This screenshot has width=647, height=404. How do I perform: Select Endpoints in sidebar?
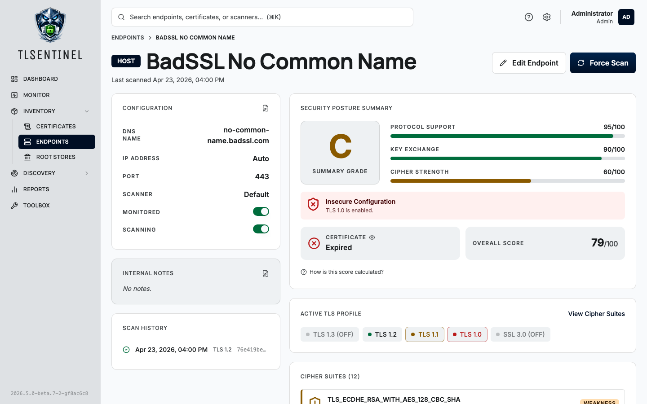click(x=57, y=142)
